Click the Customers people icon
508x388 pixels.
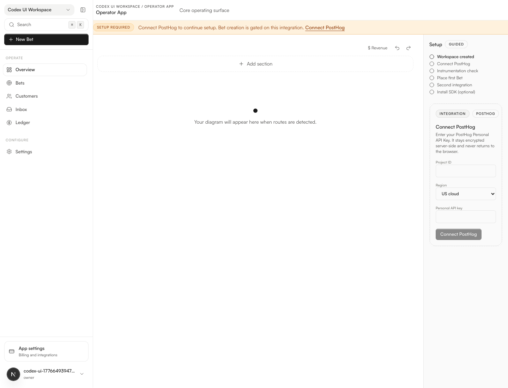(10, 96)
